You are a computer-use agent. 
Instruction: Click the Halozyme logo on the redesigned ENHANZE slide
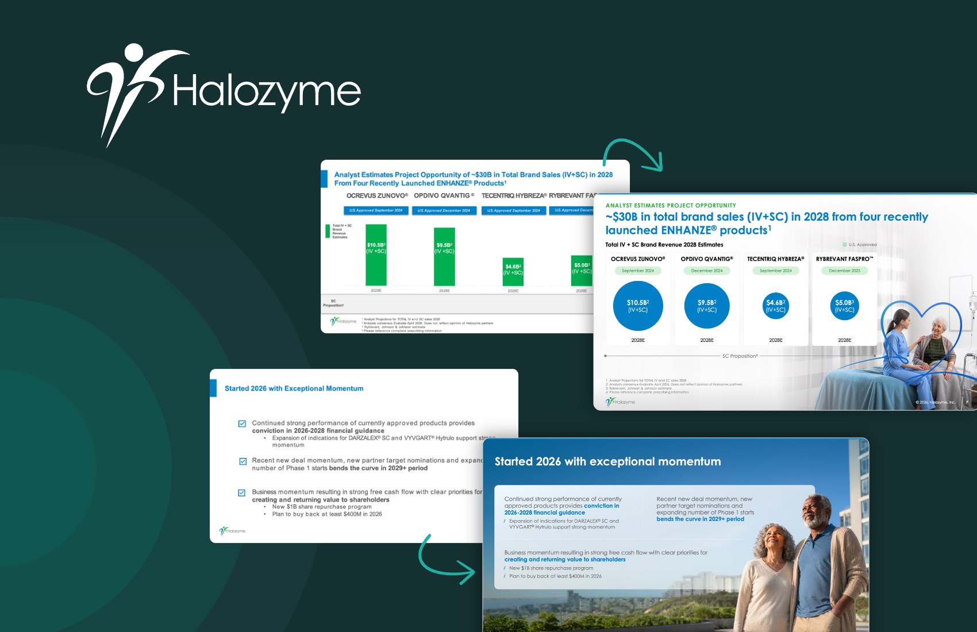coord(620,402)
